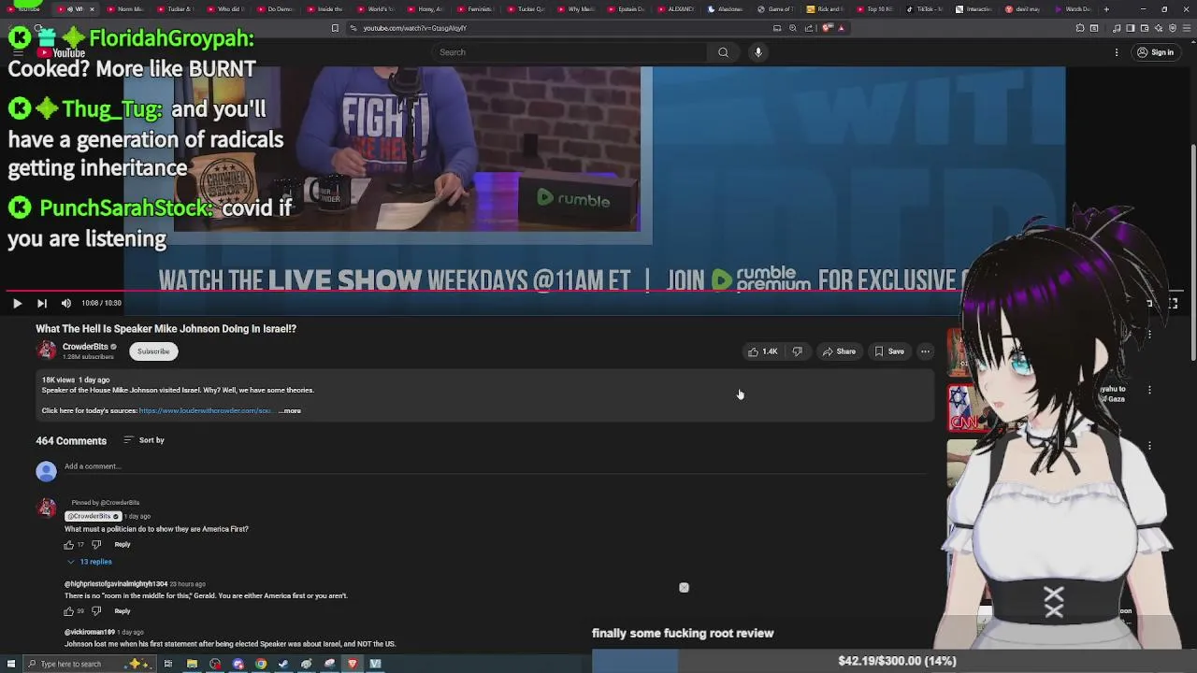Click the browser address bar URL
This screenshot has width=1197, height=673.
click(414, 28)
